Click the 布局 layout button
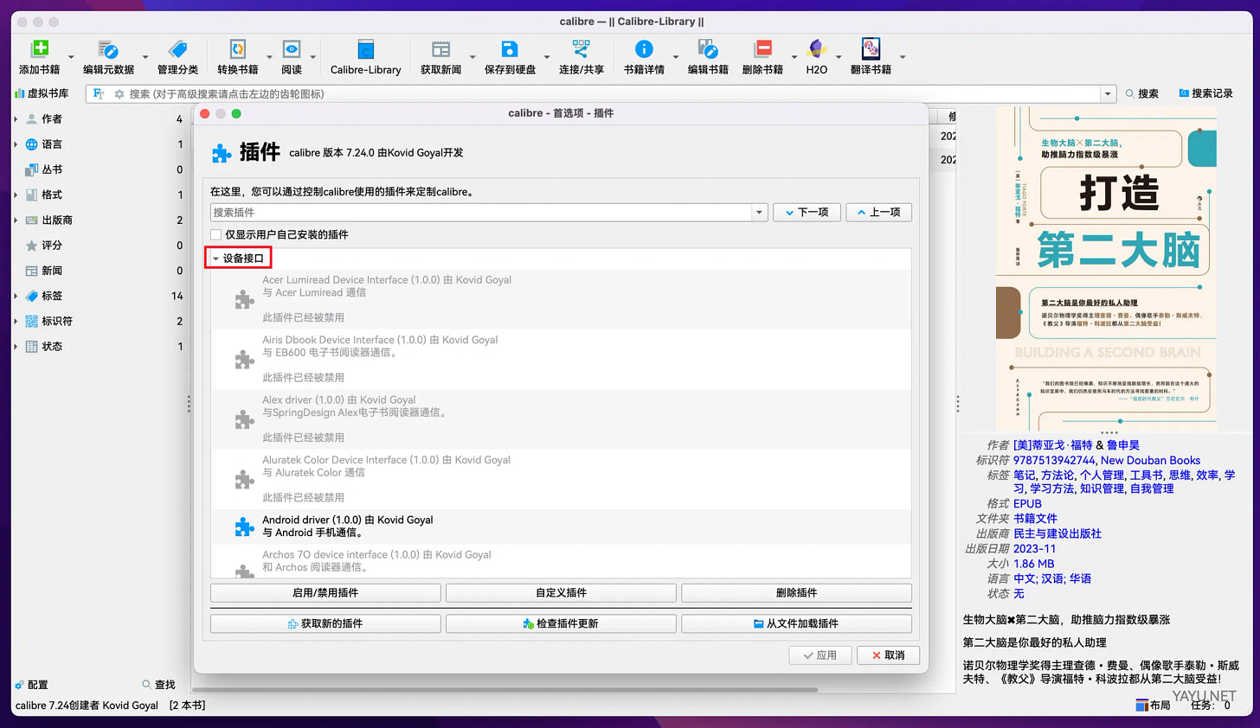 point(1153,705)
